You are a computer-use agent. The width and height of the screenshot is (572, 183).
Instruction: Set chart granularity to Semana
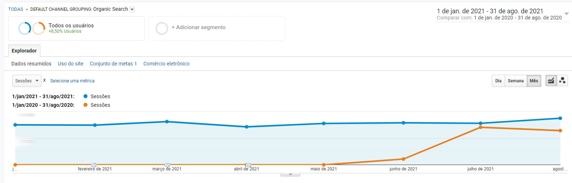[515, 81]
